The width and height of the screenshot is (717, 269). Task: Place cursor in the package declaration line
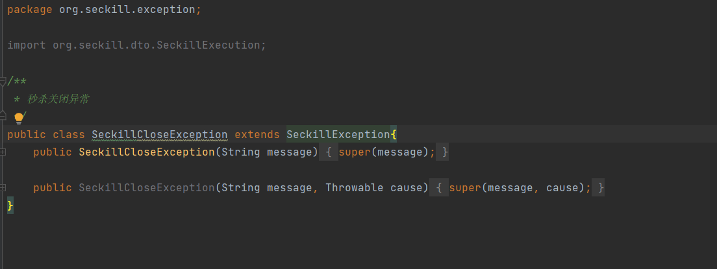(104, 10)
